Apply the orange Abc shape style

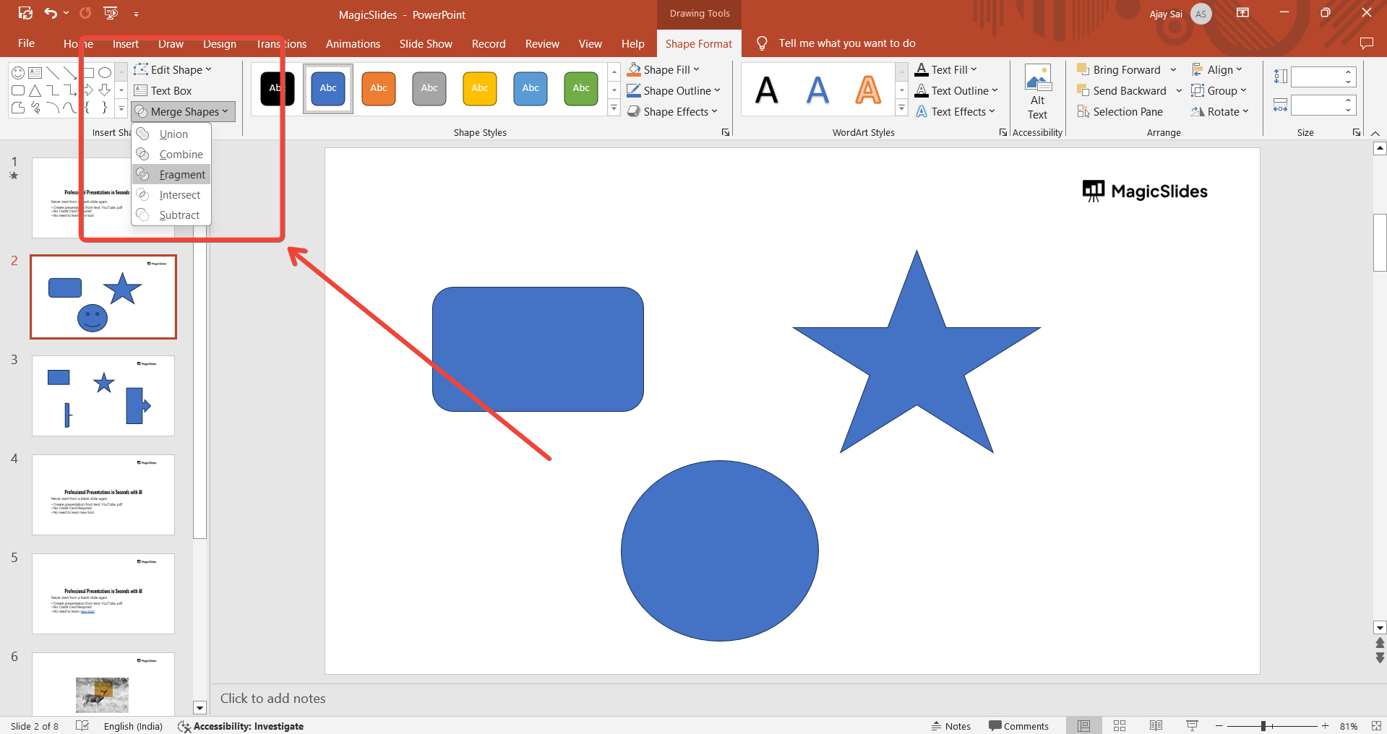coord(379,89)
